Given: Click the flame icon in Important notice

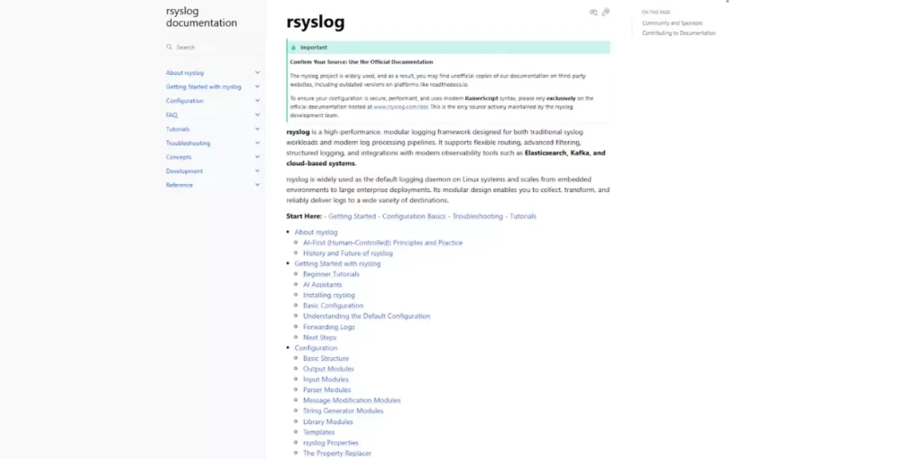Looking at the screenshot, I should click(x=293, y=47).
